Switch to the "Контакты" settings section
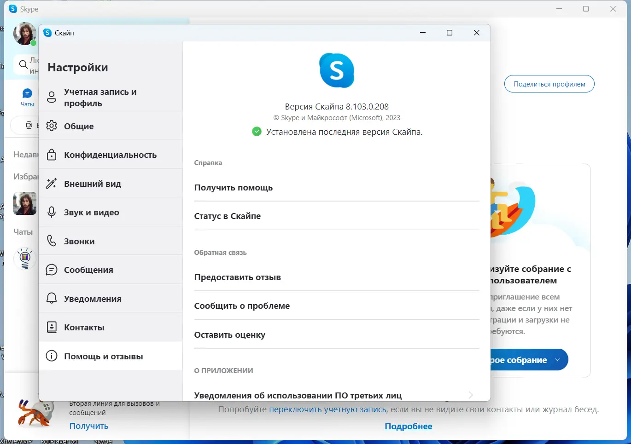 52,327
